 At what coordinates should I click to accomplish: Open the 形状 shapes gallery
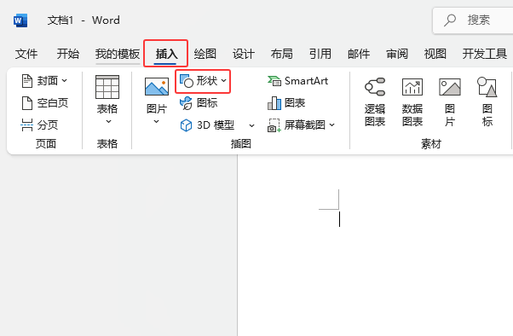point(203,81)
